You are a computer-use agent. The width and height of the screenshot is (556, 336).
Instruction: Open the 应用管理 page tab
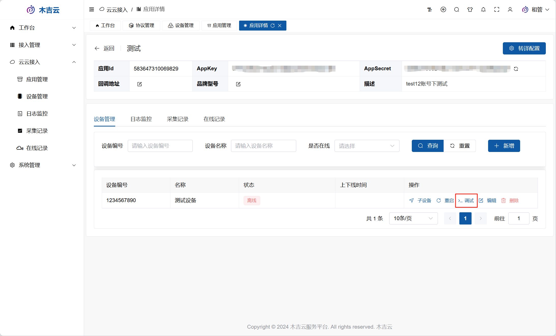[219, 25]
